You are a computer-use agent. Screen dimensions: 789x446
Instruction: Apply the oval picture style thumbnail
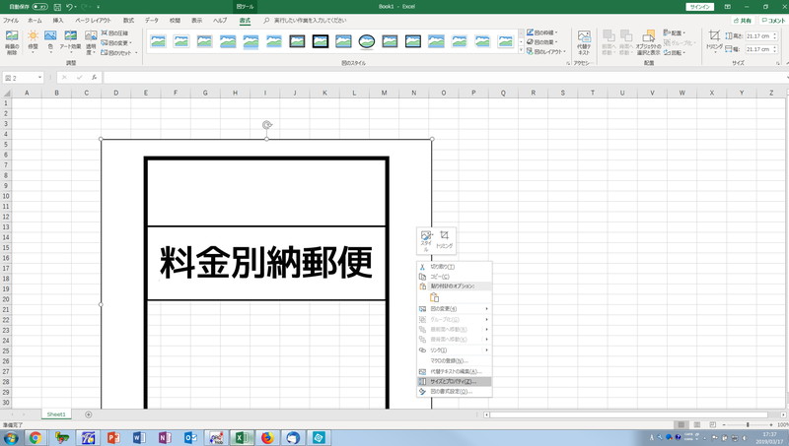click(367, 41)
